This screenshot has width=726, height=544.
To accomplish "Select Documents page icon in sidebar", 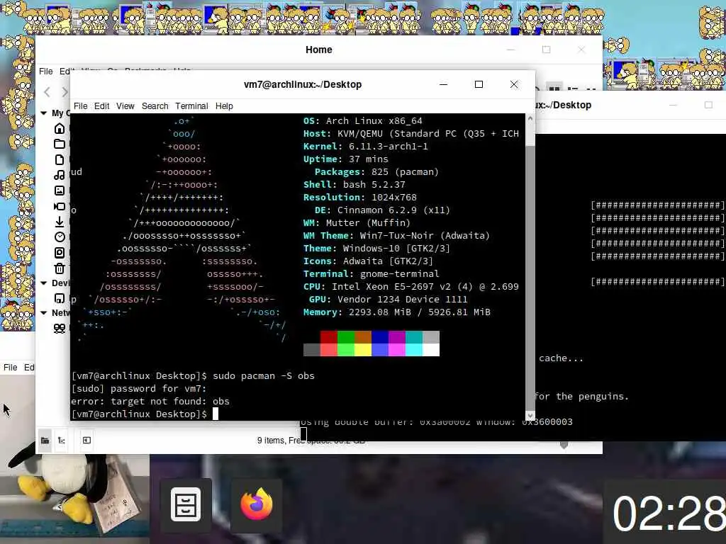I will (x=60, y=159).
